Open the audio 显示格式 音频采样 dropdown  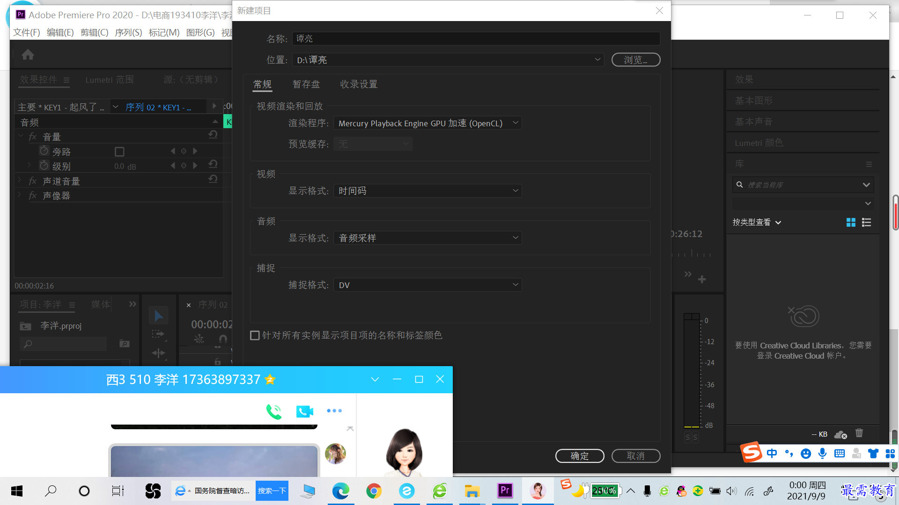coord(427,238)
